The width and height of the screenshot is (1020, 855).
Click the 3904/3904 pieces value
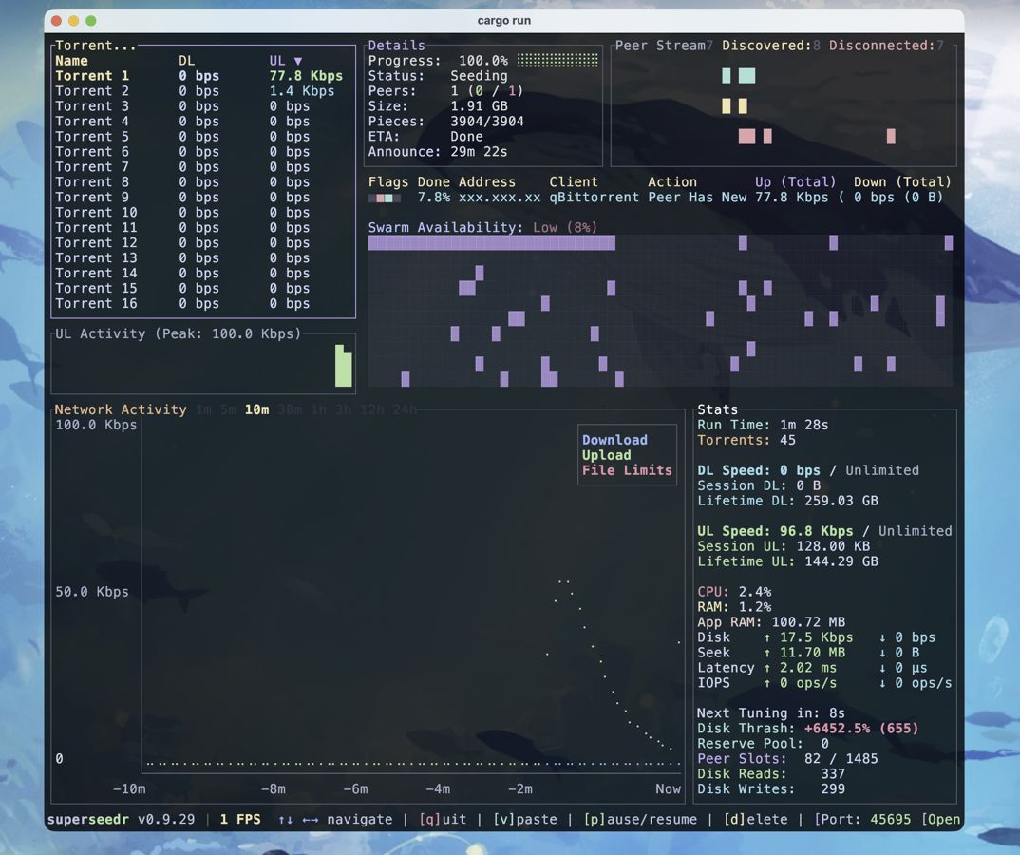pyautogui.click(x=487, y=121)
